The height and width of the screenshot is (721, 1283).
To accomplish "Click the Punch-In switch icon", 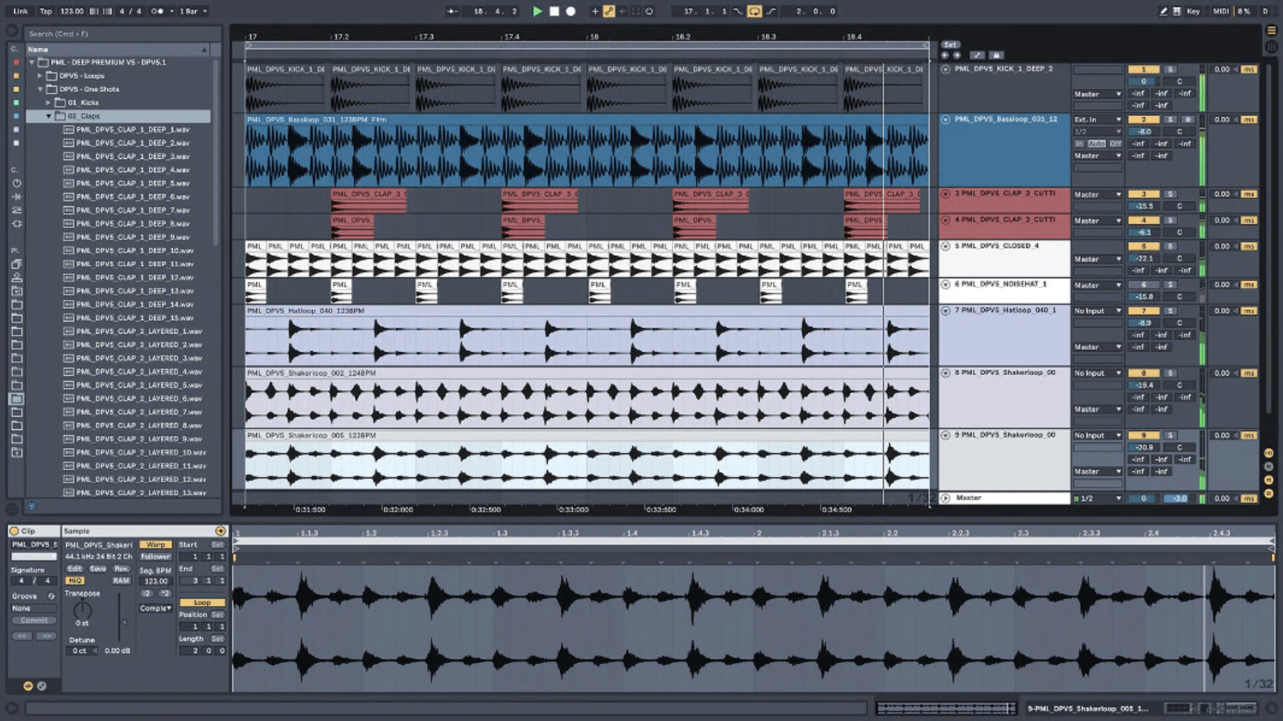I will (737, 11).
